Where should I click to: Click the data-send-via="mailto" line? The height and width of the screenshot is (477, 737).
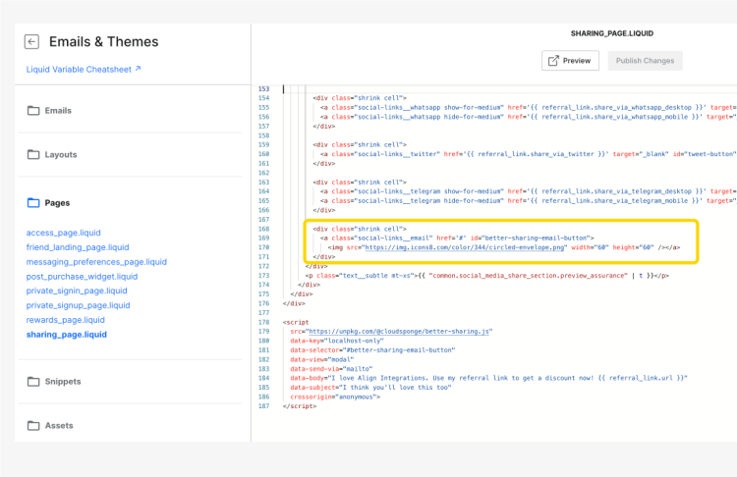coord(331,369)
